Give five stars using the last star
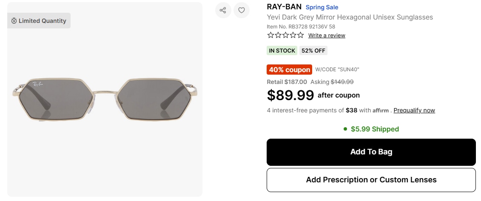481x201 pixels. coord(300,35)
